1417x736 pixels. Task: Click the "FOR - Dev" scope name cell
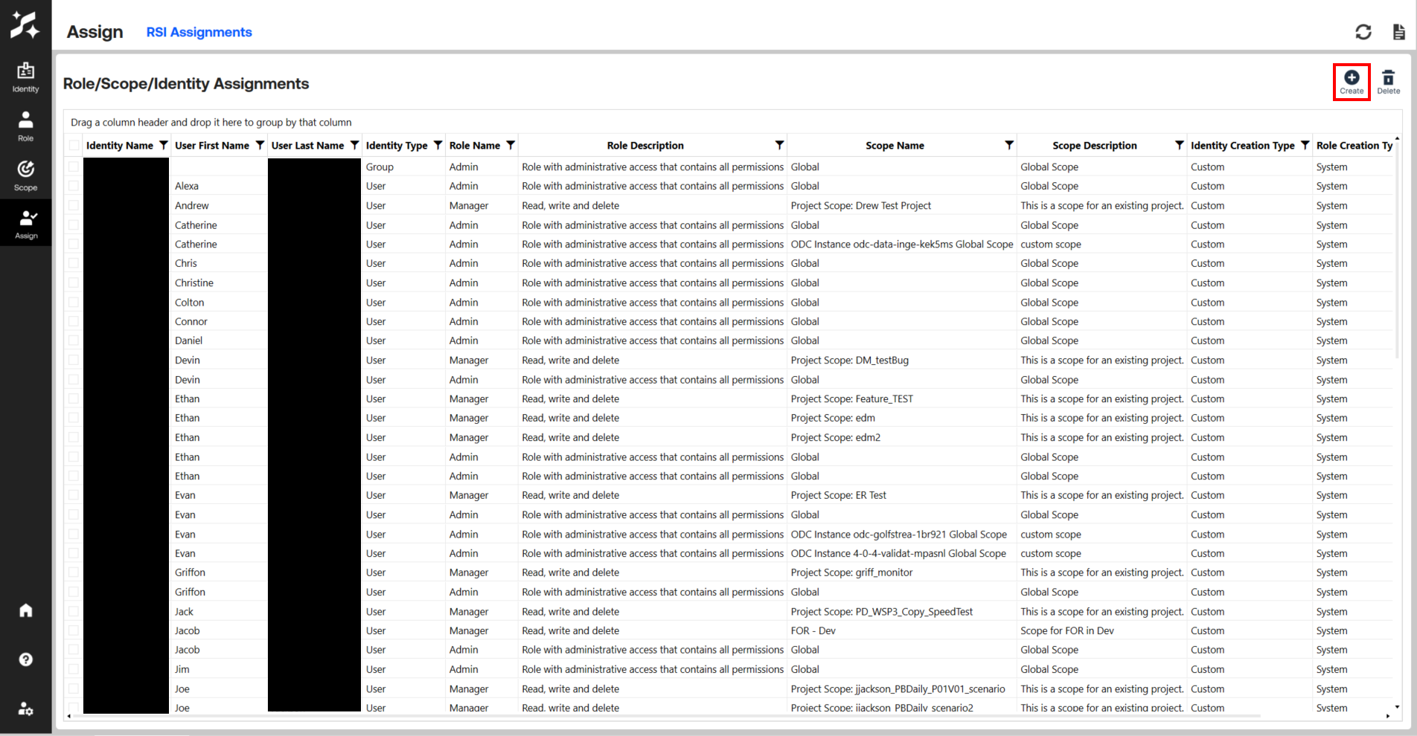point(901,630)
